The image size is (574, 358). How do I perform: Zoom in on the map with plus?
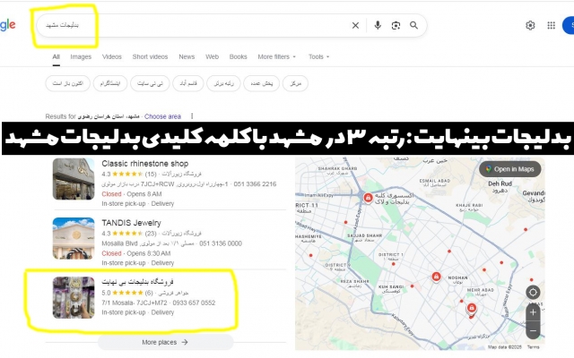click(x=534, y=312)
